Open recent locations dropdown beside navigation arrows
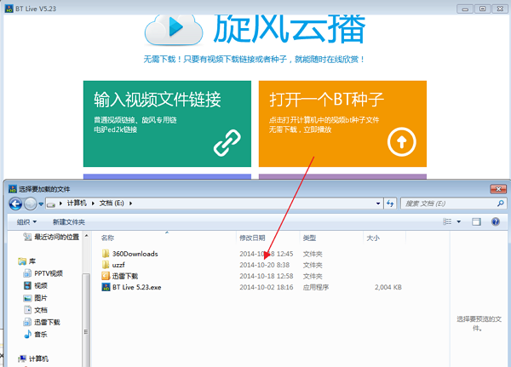This screenshot has height=367, width=511. 41,204
